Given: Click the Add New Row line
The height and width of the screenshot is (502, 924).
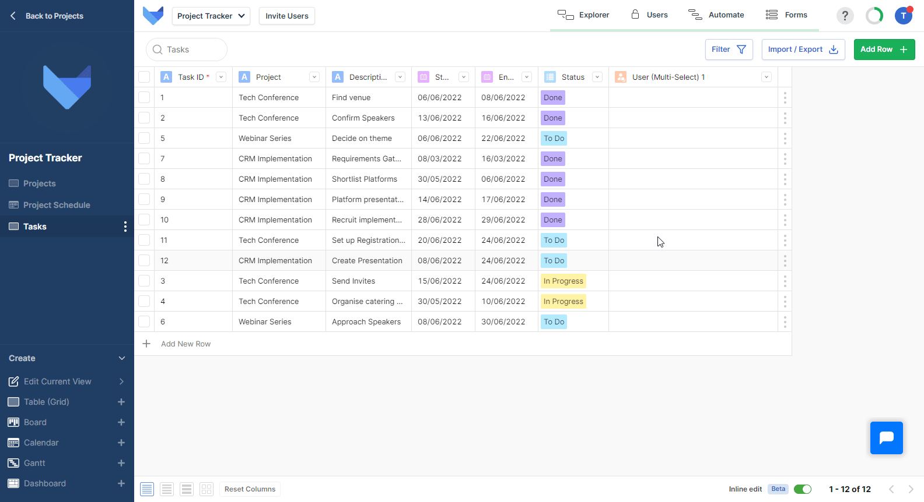Looking at the screenshot, I should coord(463,344).
